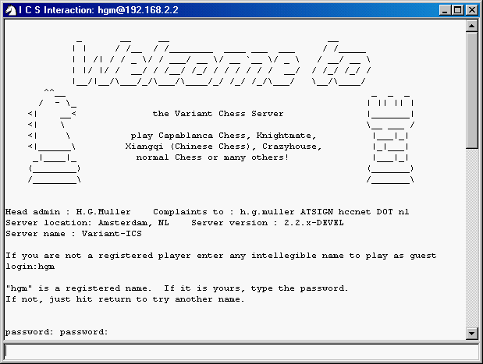Image resolution: width=483 pixels, height=364 pixels.
Task: Click 'Xiangqi (Chinese Chess), Crazyhouse,' text
Action: 223,147
